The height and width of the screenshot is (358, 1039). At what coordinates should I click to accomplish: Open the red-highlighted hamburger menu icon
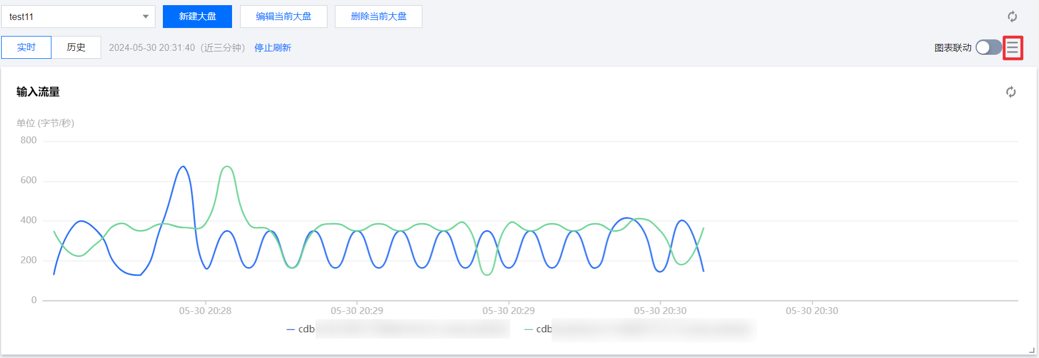[1013, 48]
